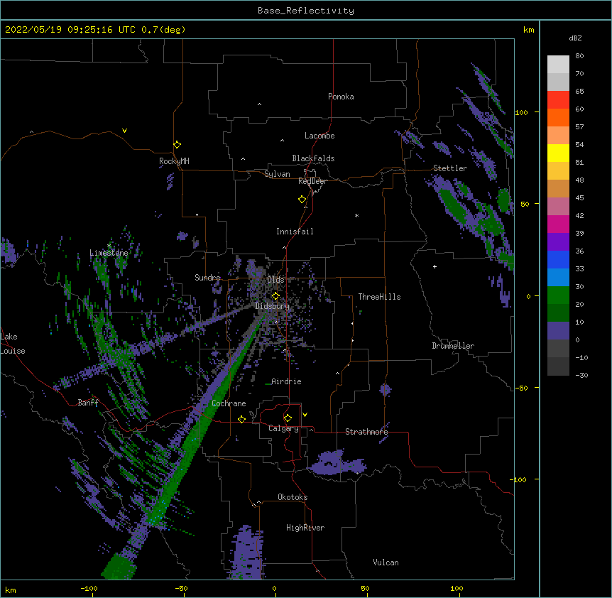Click the Base_Reflectivity title text

pyautogui.click(x=306, y=11)
